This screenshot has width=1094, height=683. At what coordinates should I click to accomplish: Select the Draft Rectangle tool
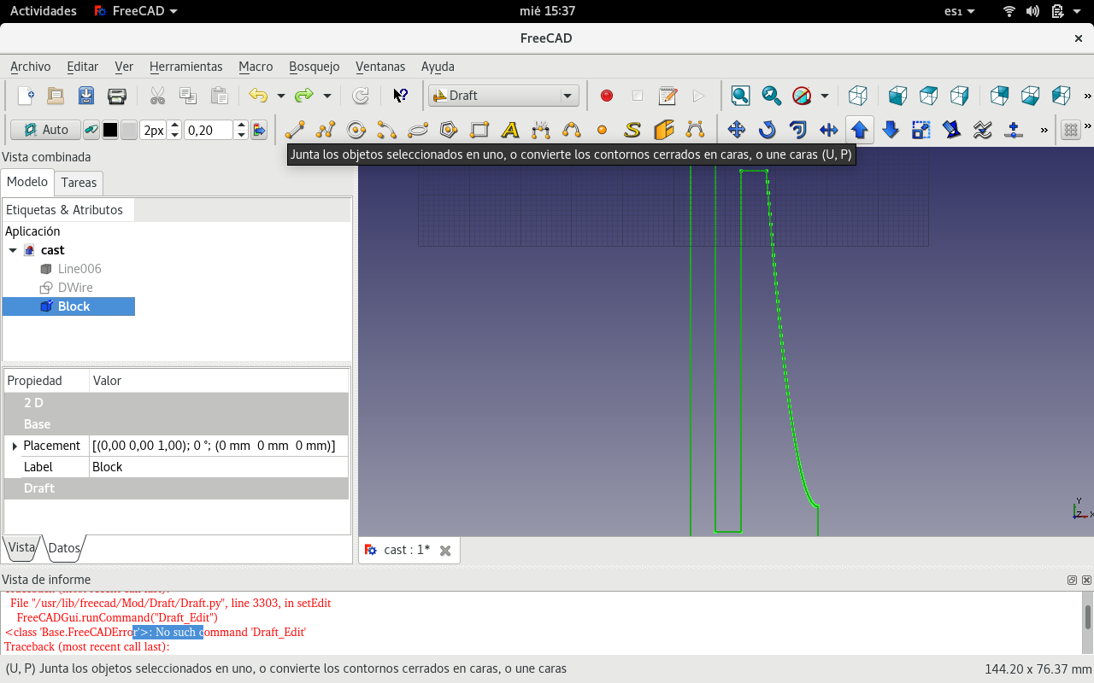pos(479,130)
